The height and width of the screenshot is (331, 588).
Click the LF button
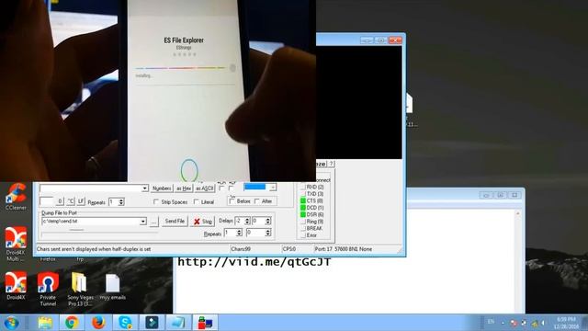click(x=81, y=201)
